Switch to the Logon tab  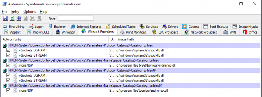click(36, 27)
